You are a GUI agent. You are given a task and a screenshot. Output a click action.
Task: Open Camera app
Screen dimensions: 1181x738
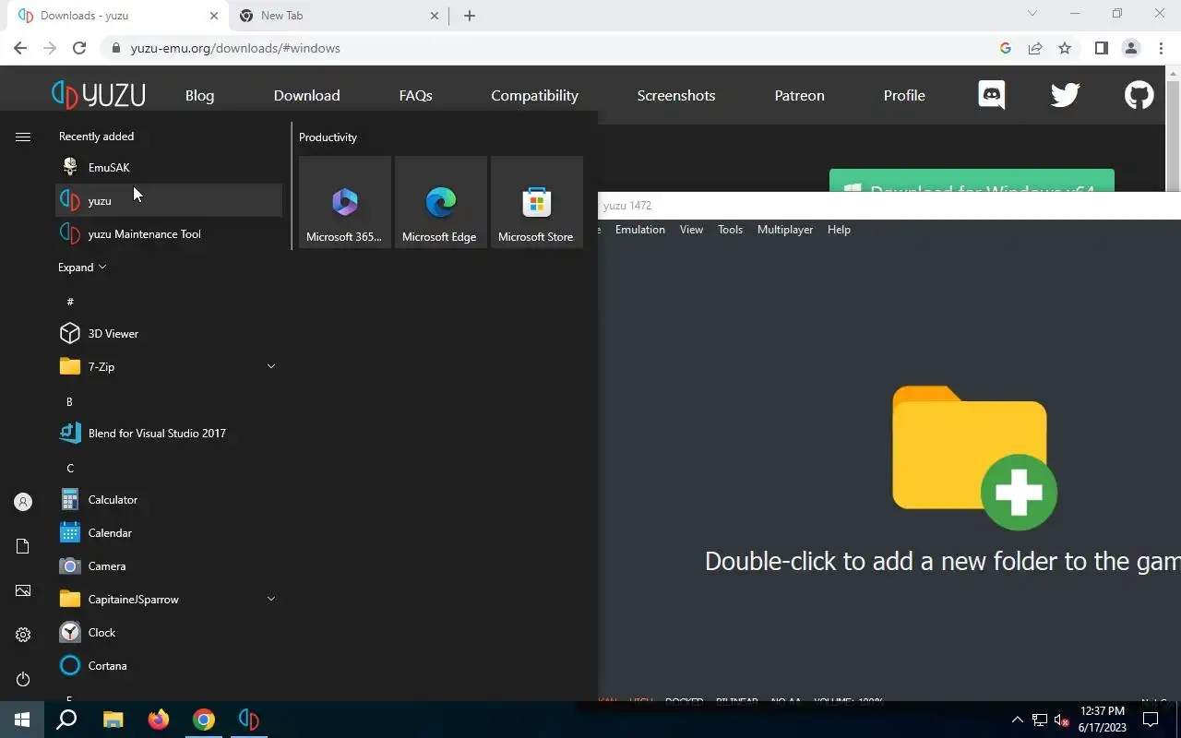[169, 565]
